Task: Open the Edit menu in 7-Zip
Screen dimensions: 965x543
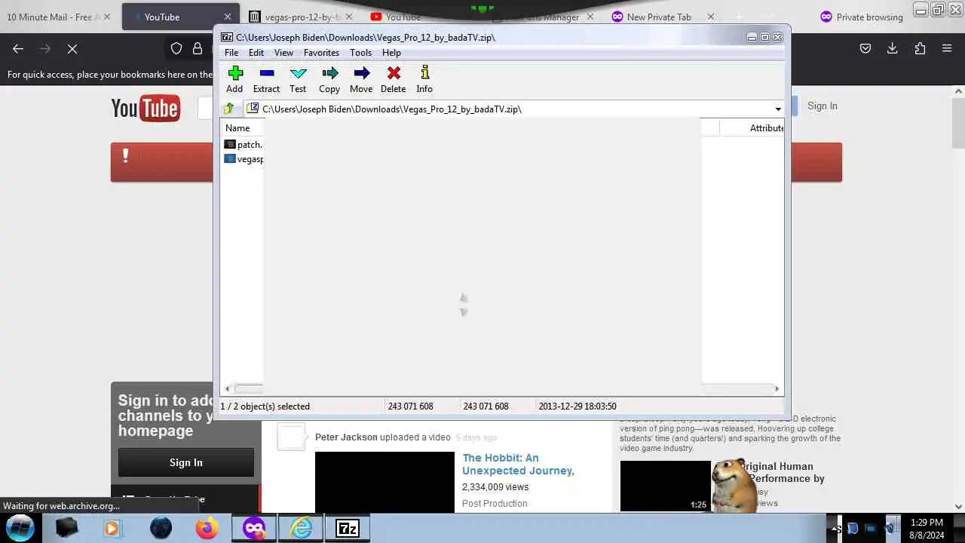Action: click(256, 53)
